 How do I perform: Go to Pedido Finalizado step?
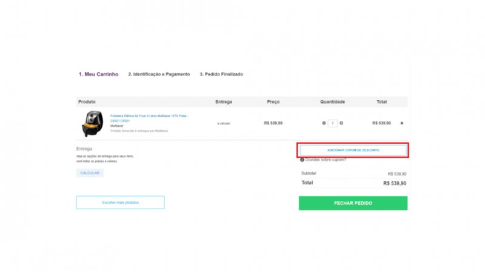coord(221,74)
